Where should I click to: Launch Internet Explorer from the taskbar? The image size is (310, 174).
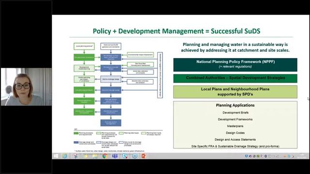[65, 156]
